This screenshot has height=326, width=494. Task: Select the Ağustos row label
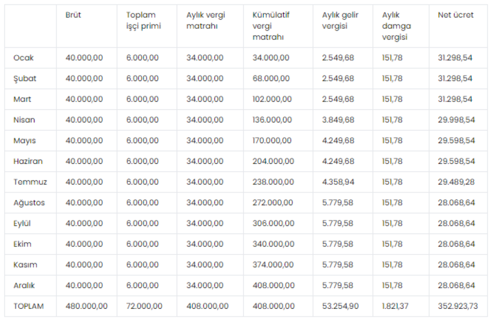point(29,202)
